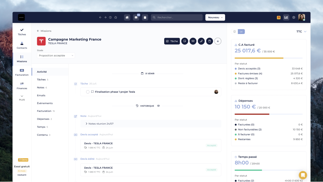Open the Devis édité quote card
The image size is (323, 182).
(x=151, y=170)
